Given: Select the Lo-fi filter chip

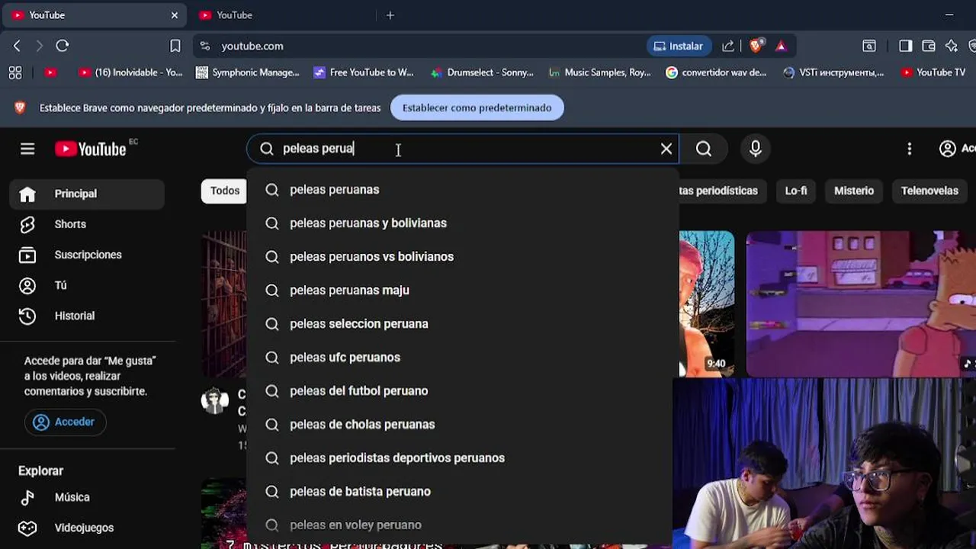Looking at the screenshot, I should pyautogui.click(x=796, y=191).
